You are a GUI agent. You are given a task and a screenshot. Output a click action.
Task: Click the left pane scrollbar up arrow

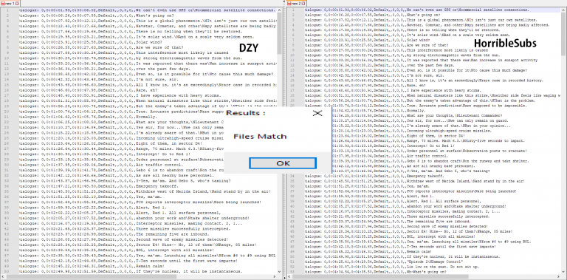tap(280, 10)
